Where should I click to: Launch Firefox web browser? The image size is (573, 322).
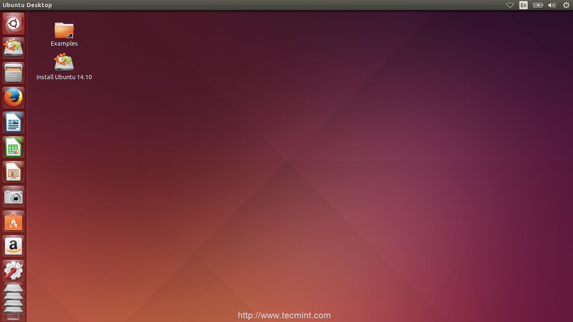point(13,97)
